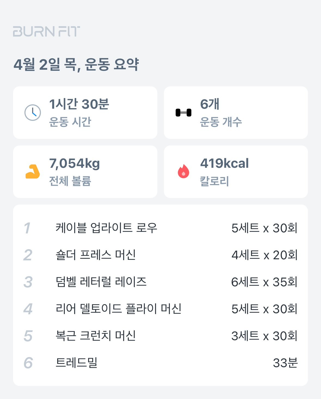The image size is (321, 399).
Task: Select the 7,054kg total volume value
Action: coord(75,163)
